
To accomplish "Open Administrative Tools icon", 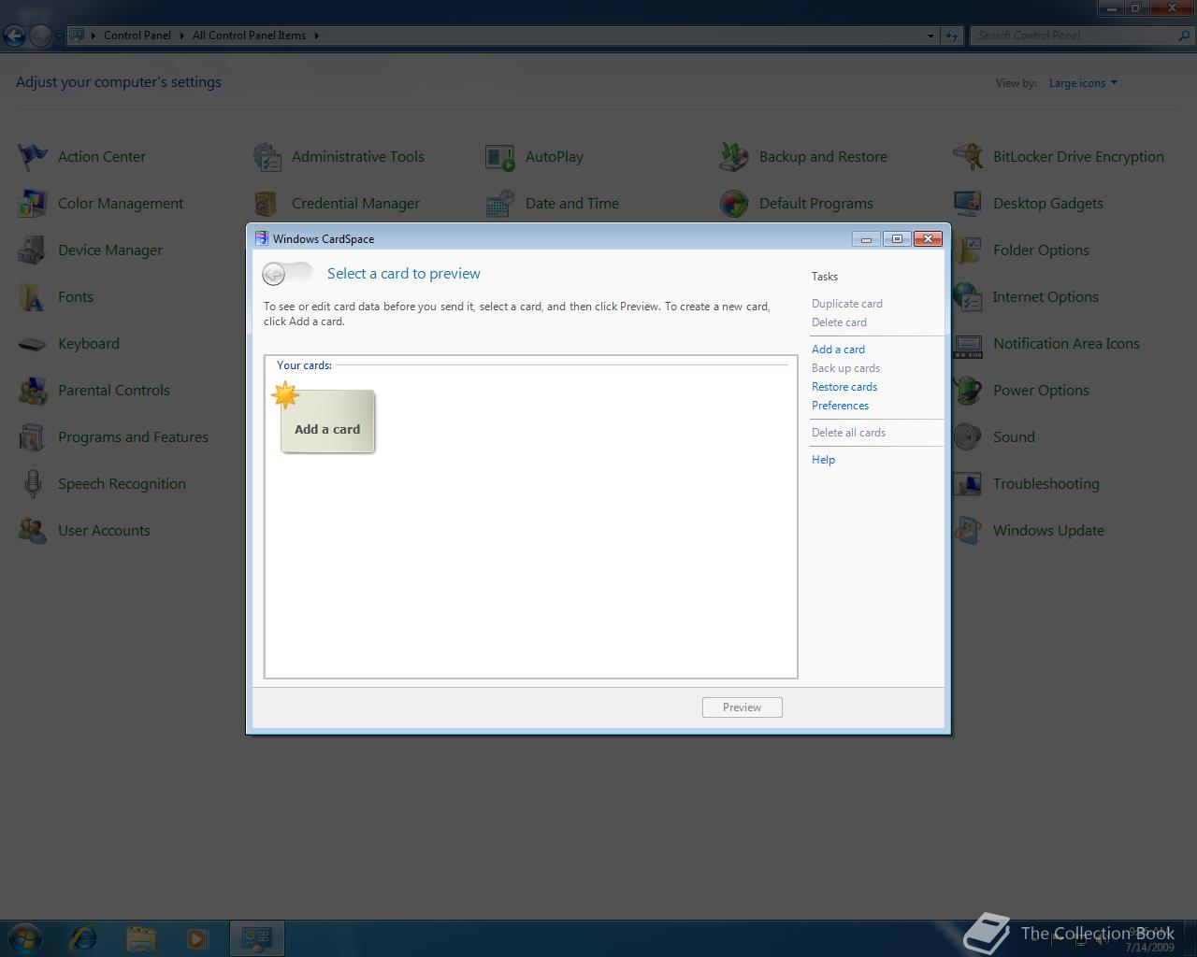I will [267, 157].
